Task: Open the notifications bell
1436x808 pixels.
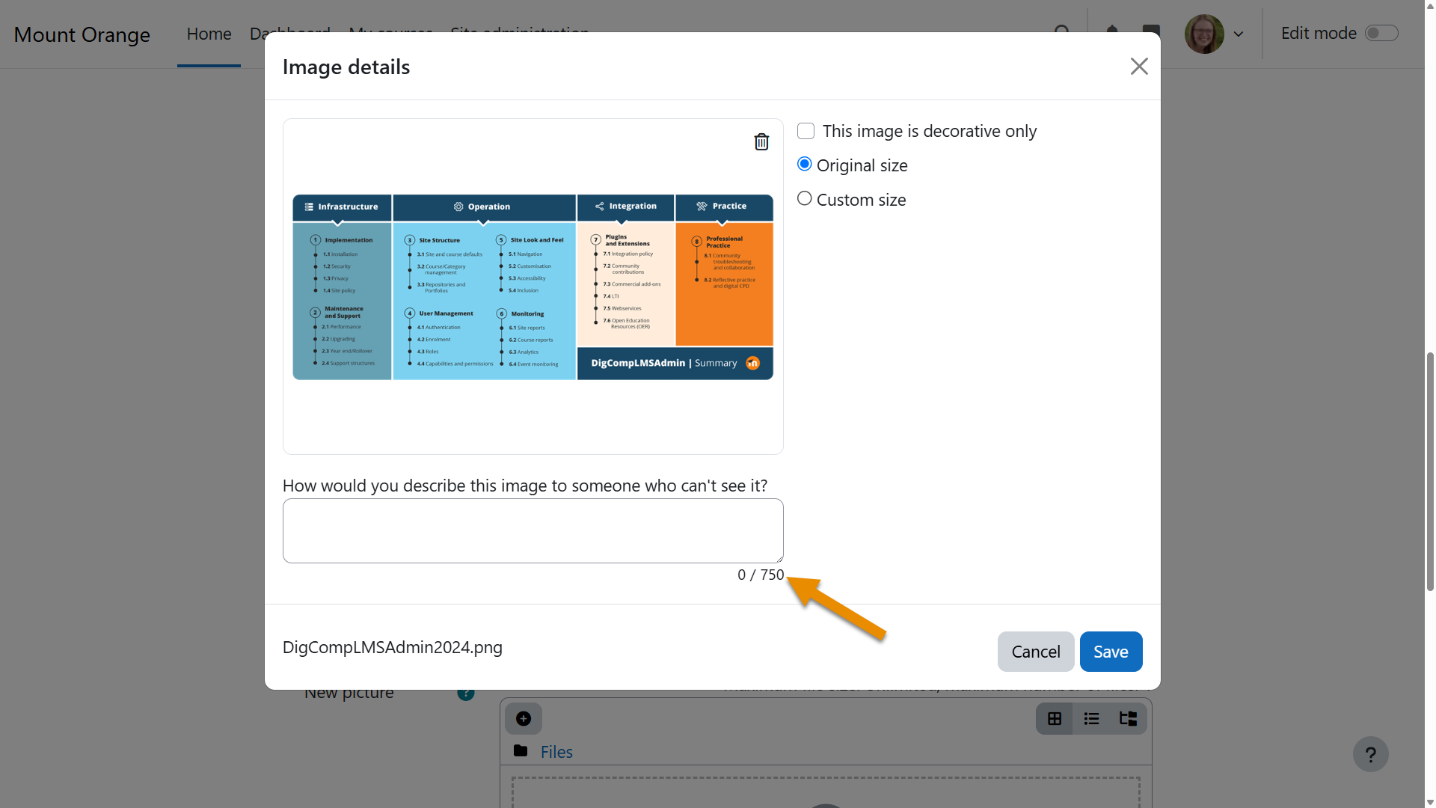Action: click(1112, 33)
